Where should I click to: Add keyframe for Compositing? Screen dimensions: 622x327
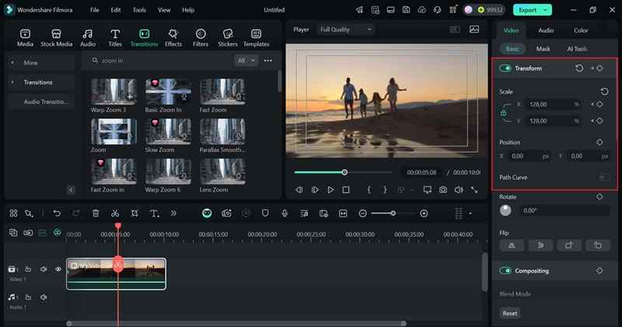click(599, 271)
